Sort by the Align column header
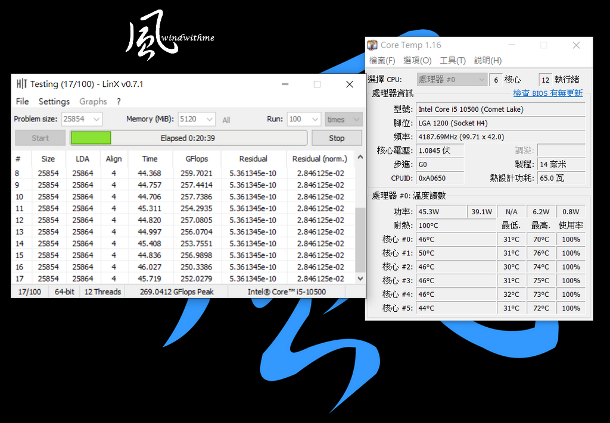The width and height of the screenshot is (610, 423). pyautogui.click(x=114, y=159)
